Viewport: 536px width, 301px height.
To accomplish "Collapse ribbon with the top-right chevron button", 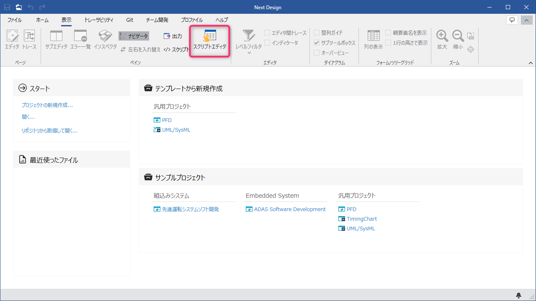I will coord(526,20).
